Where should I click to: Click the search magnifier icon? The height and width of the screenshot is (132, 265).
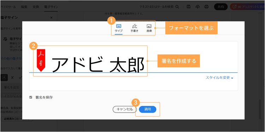point(177,7)
